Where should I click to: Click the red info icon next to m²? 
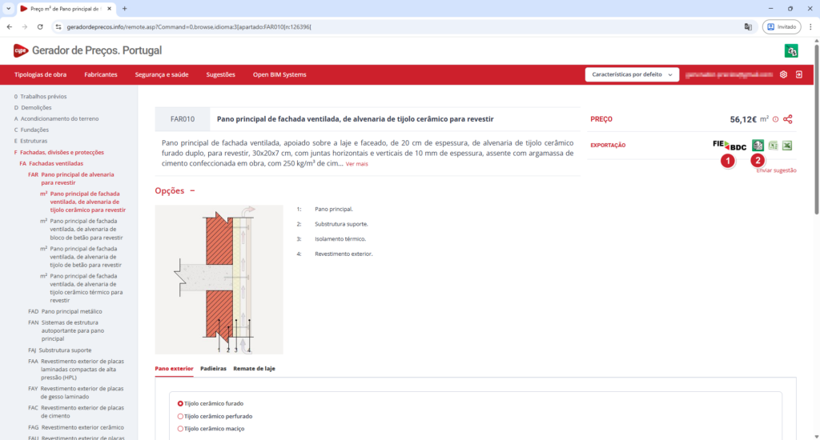775,119
